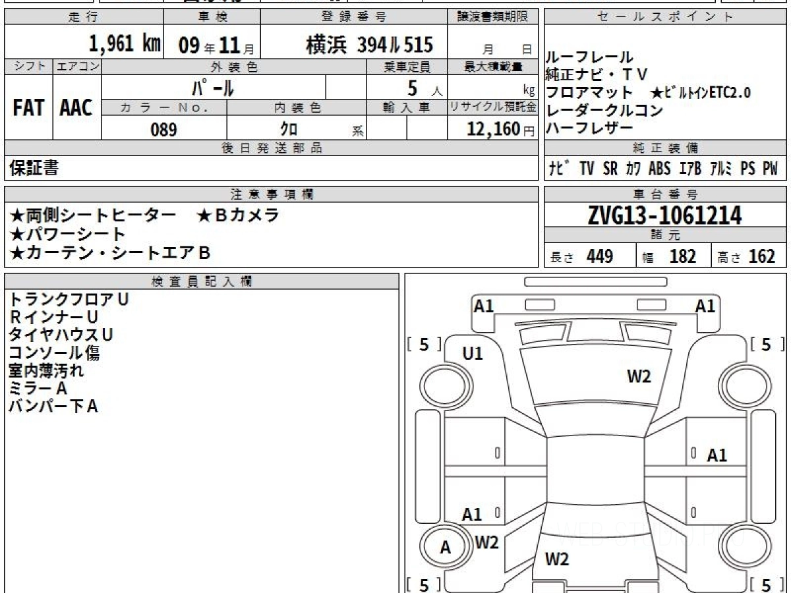
Task: Click the "乗車定員" header
Action: [407, 67]
